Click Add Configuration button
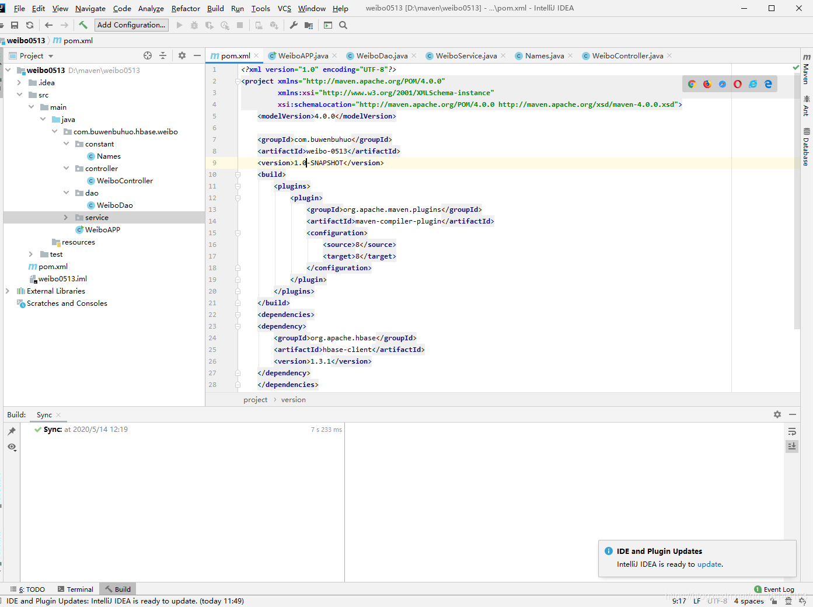The width and height of the screenshot is (813, 607). click(131, 25)
